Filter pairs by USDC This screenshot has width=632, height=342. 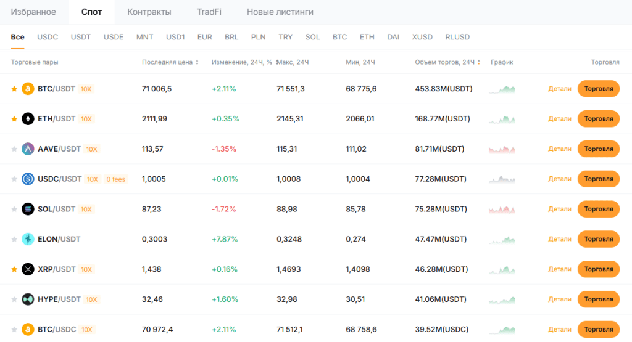tap(48, 37)
